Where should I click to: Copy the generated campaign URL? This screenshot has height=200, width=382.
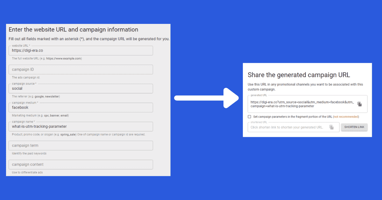359,104
